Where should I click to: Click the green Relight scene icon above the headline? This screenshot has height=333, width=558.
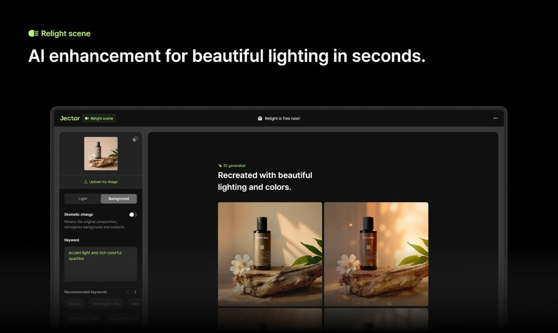[x=33, y=33]
